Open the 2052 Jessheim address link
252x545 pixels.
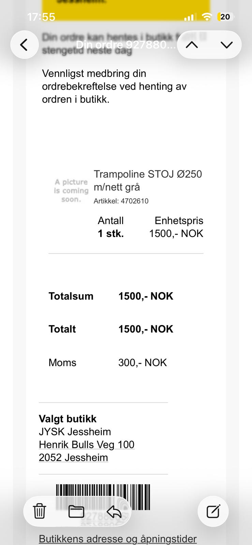click(x=73, y=457)
